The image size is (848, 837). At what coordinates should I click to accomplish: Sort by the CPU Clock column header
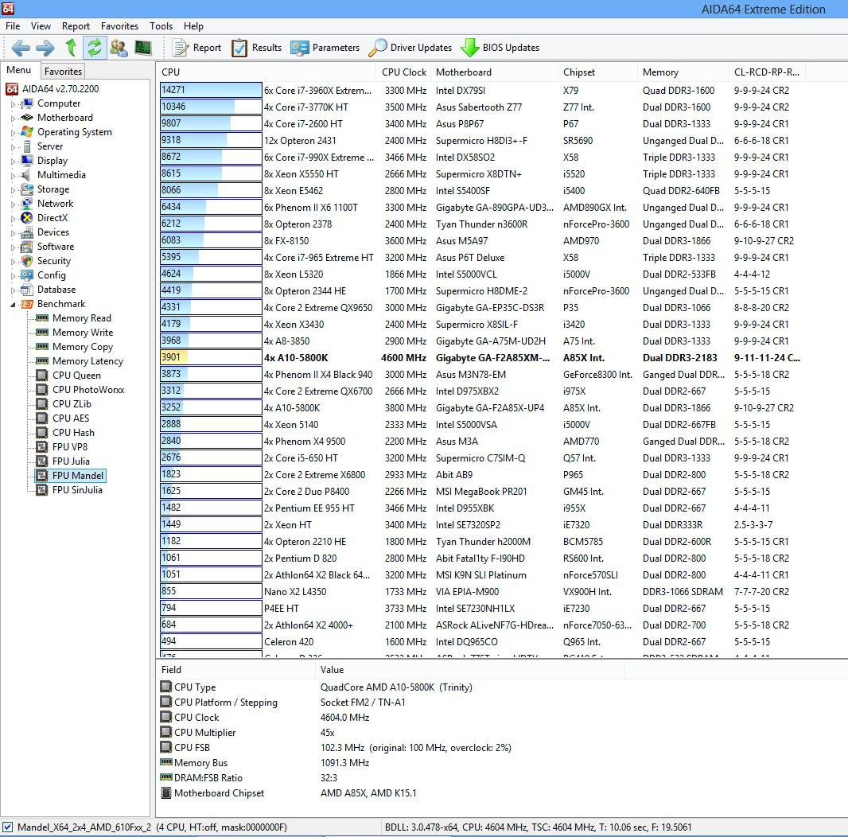(404, 72)
